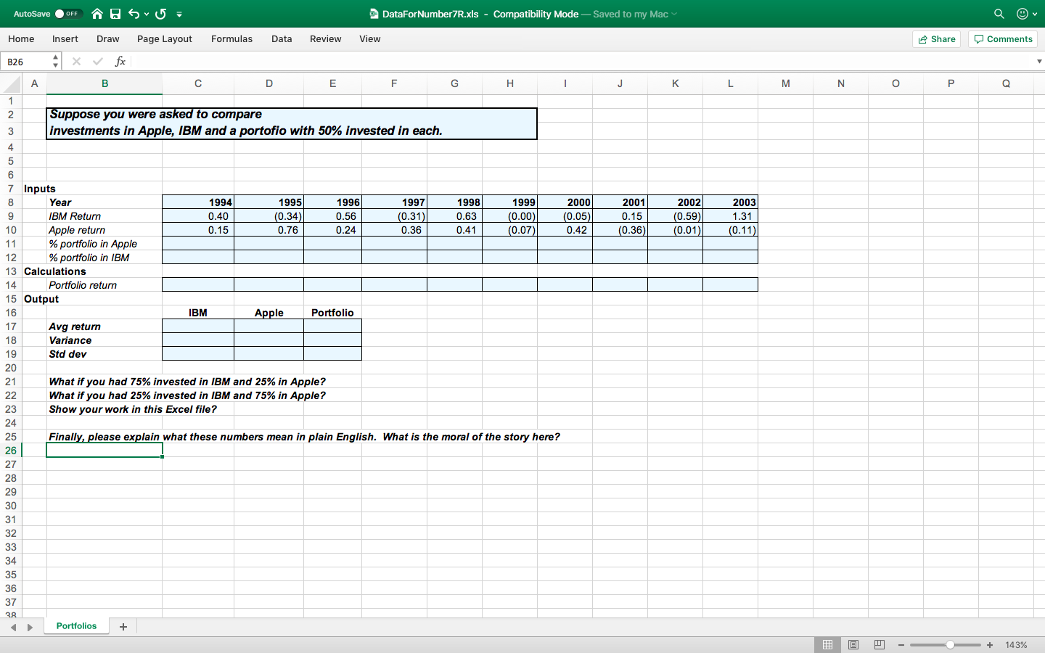Toggle the AutoSave switch
The width and height of the screenshot is (1045, 653).
pyautogui.click(x=69, y=14)
